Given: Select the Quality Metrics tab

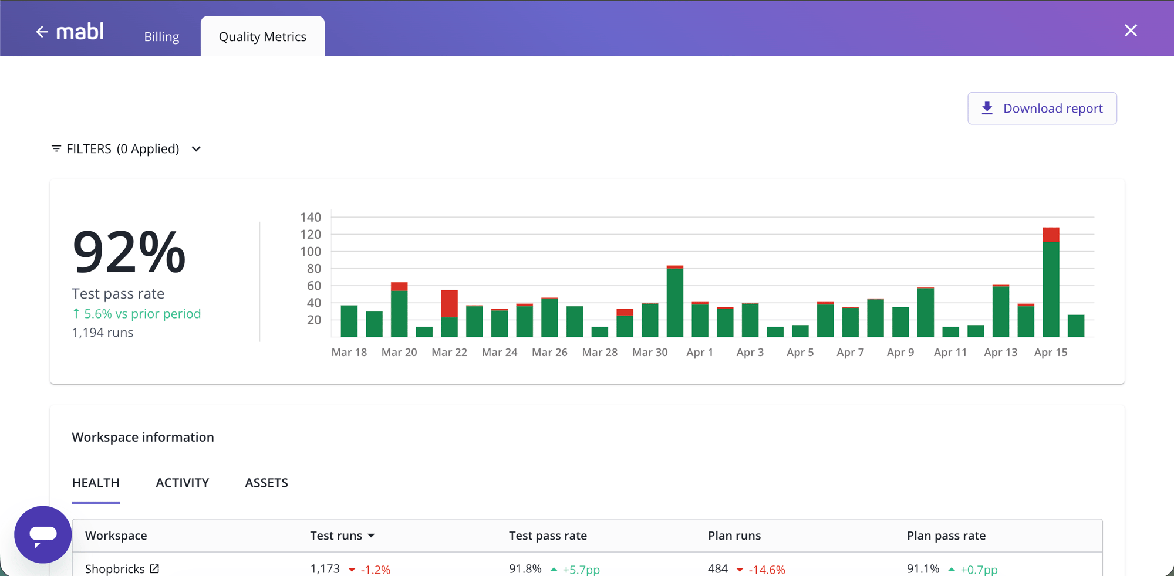Looking at the screenshot, I should click(262, 36).
